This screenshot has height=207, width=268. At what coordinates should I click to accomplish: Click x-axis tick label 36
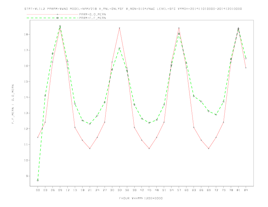tap(127, 190)
